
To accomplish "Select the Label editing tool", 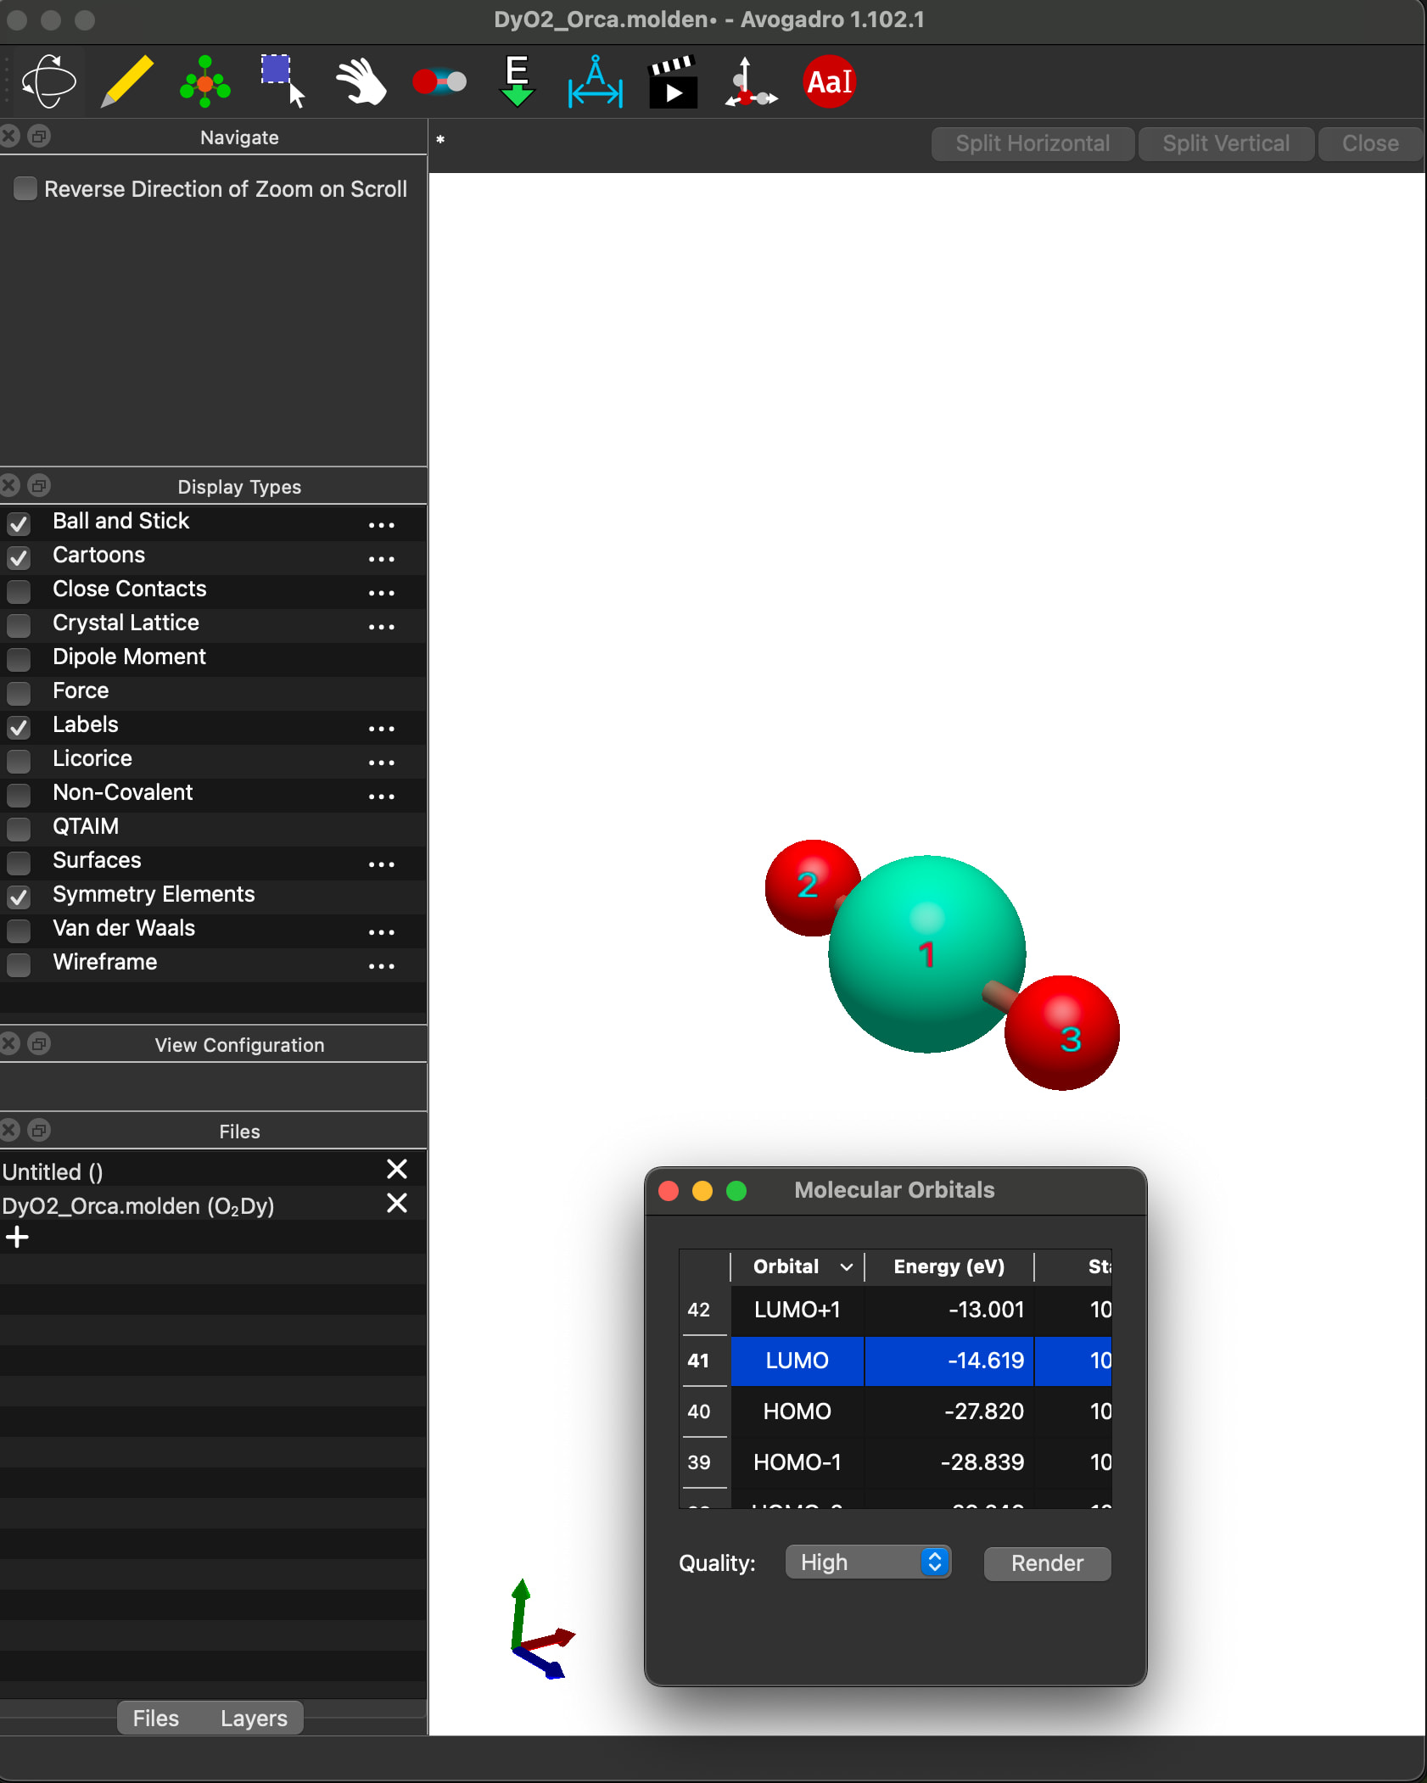I will [829, 82].
